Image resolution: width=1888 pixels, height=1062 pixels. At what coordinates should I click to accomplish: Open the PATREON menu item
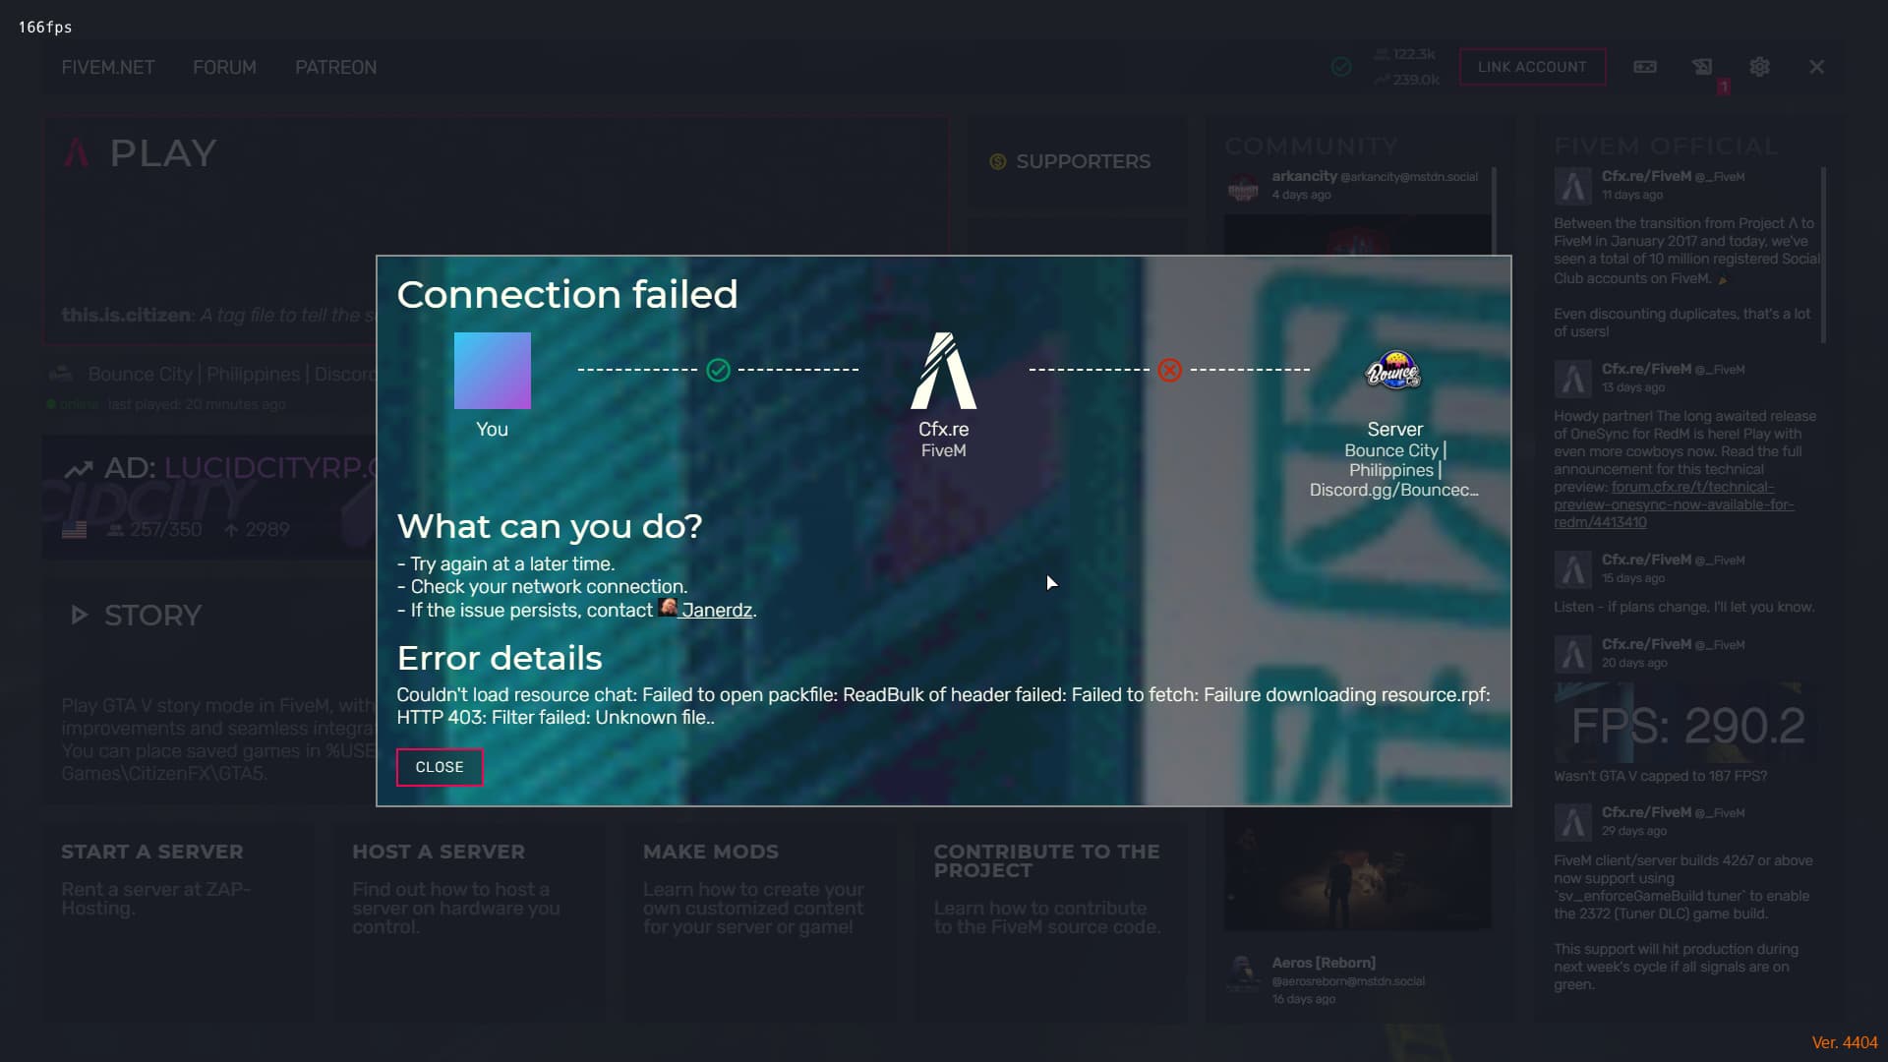click(x=335, y=67)
